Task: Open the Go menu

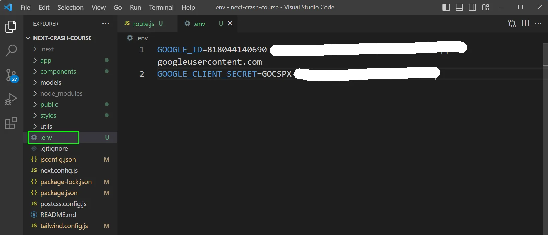Action: click(118, 7)
